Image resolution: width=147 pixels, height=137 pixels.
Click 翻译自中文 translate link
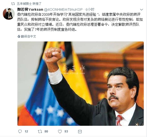[28, 36]
